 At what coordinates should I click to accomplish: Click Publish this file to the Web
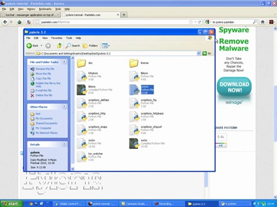tap(45, 85)
